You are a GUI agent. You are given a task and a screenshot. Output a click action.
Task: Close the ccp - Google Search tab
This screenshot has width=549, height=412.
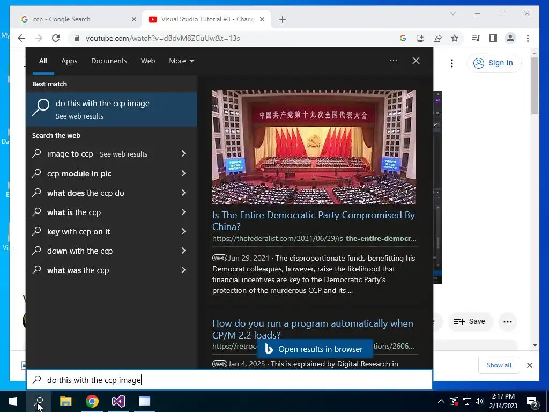(133, 19)
